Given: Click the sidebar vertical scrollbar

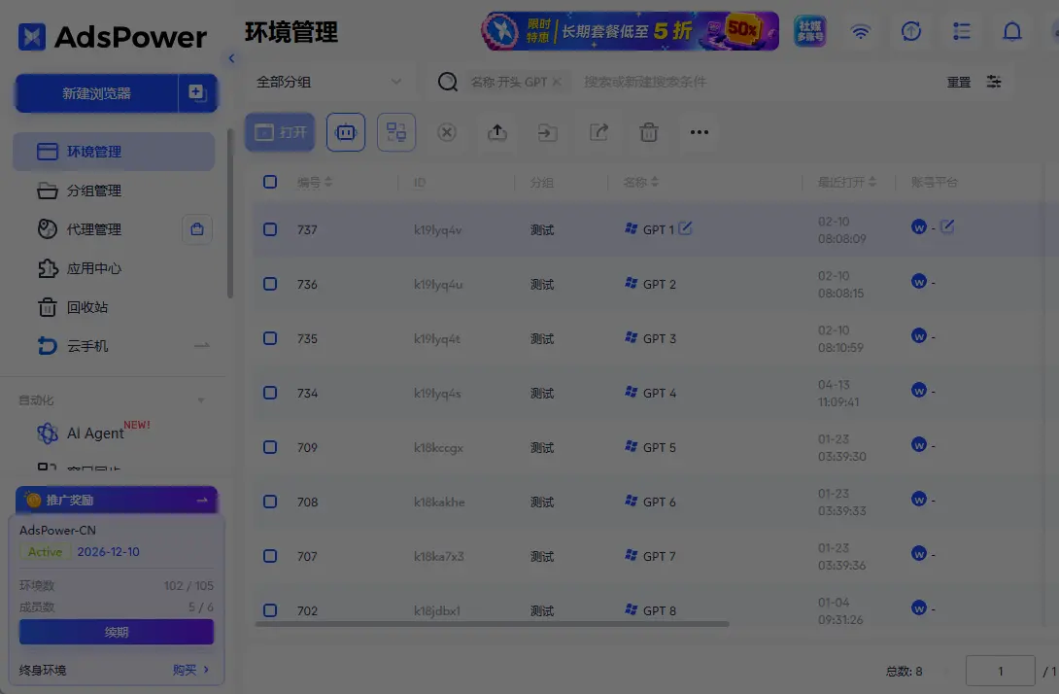Looking at the screenshot, I should [x=230, y=213].
